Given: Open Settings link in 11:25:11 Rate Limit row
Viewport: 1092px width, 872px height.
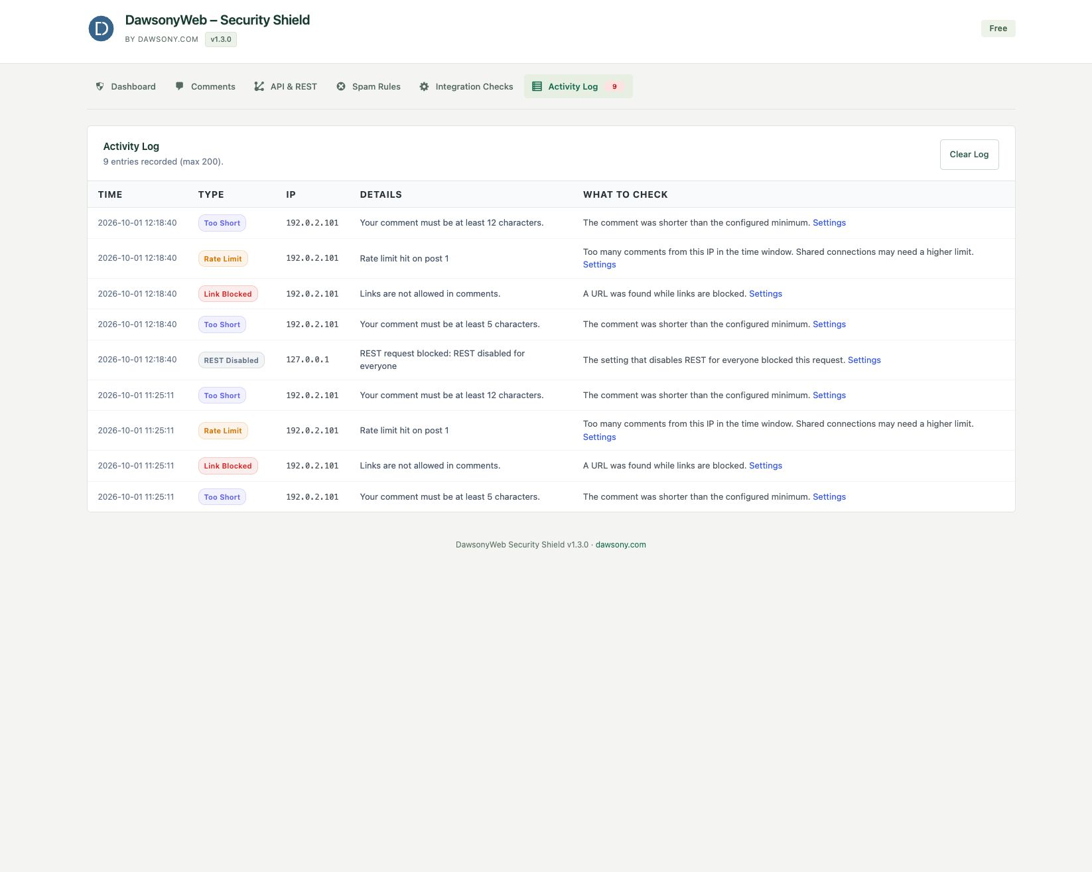Looking at the screenshot, I should (x=599, y=437).
